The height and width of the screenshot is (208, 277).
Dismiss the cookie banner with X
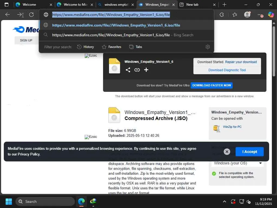[x=227, y=152]
